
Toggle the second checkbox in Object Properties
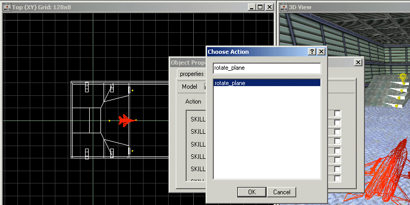338,122
